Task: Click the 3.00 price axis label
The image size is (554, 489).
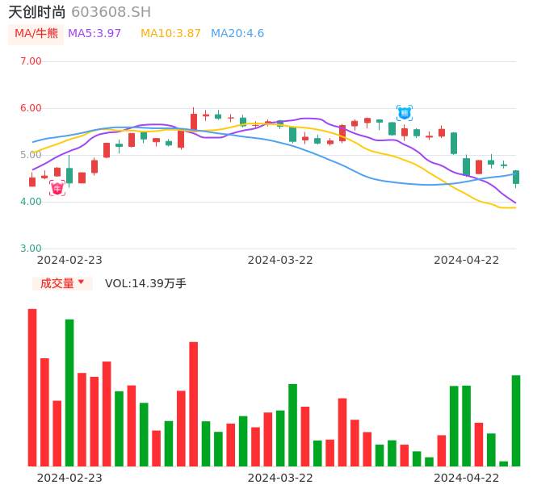Action: pyautogui.click(x=31, y=249)
